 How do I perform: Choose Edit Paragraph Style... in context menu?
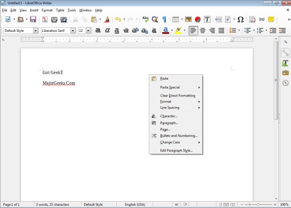(176, 150)
